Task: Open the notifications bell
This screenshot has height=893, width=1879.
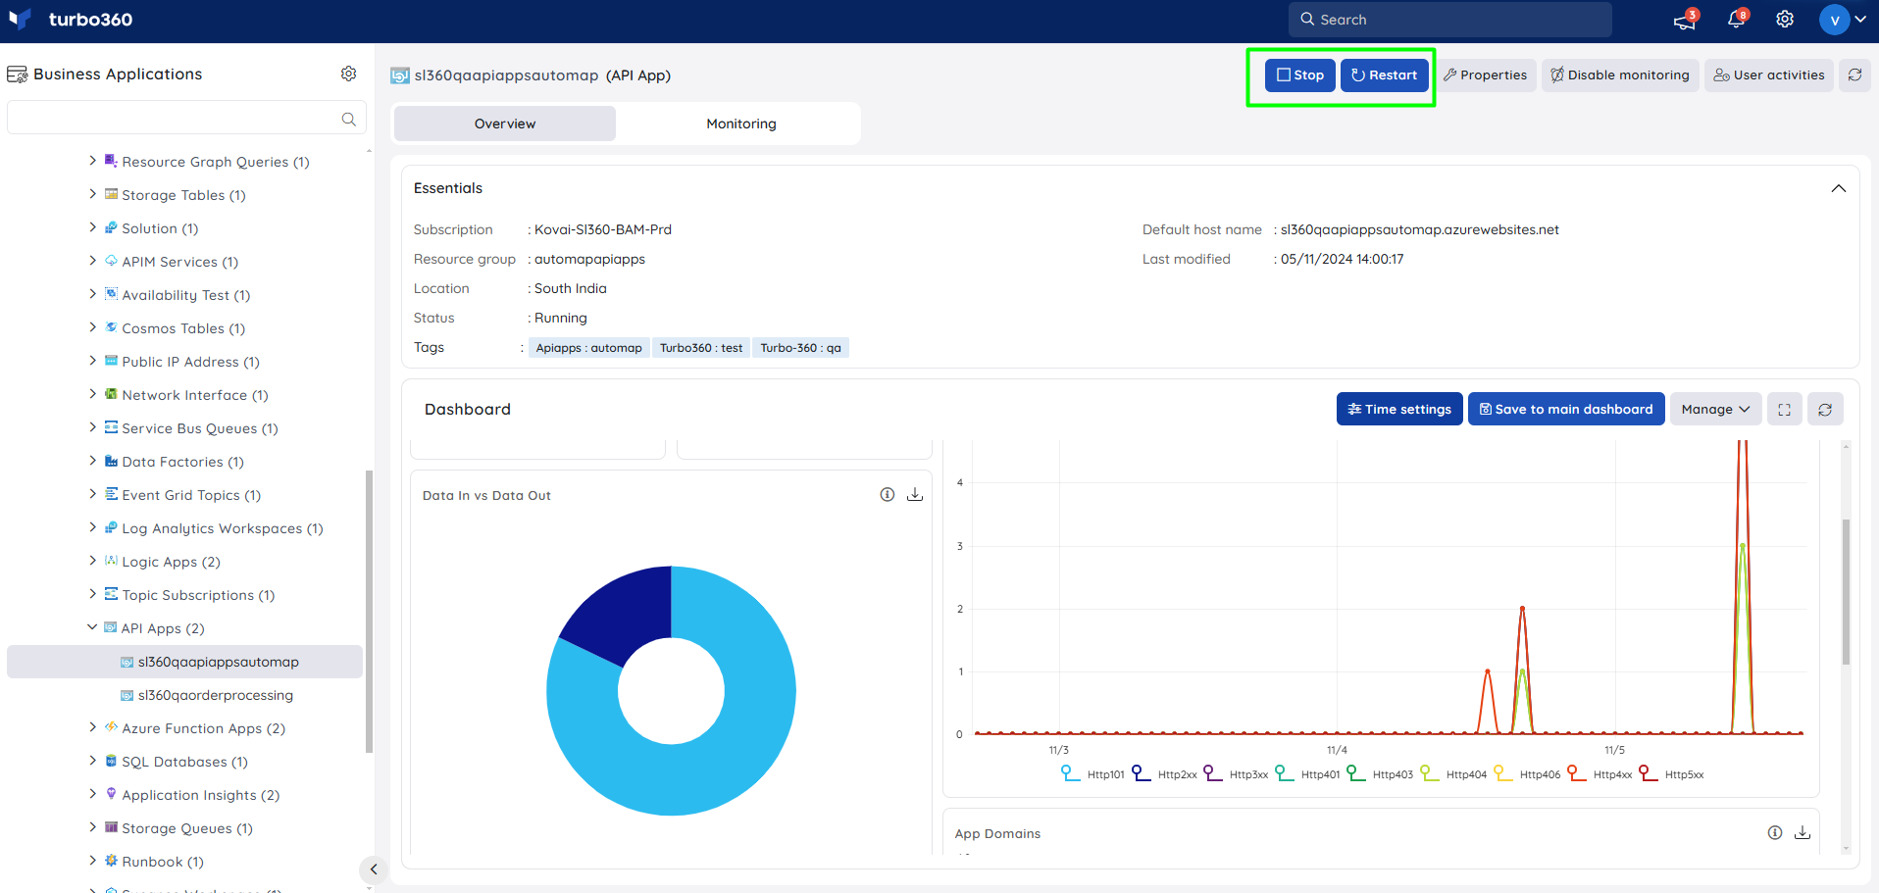Action: point(1736,20)
